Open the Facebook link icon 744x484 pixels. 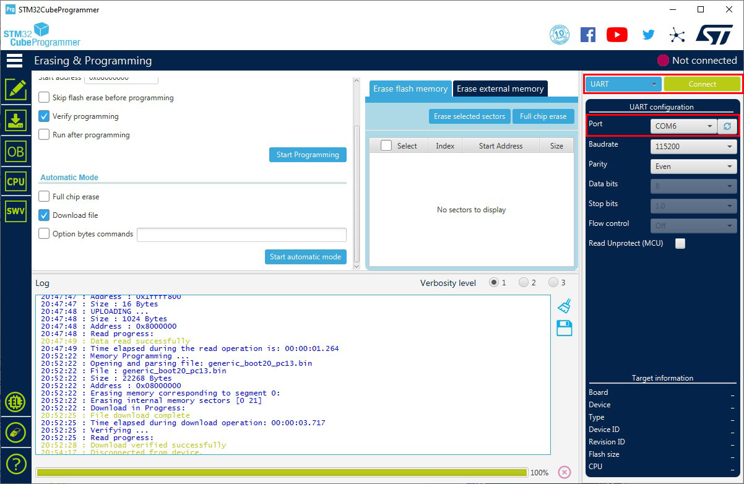[x=588, y=35]
